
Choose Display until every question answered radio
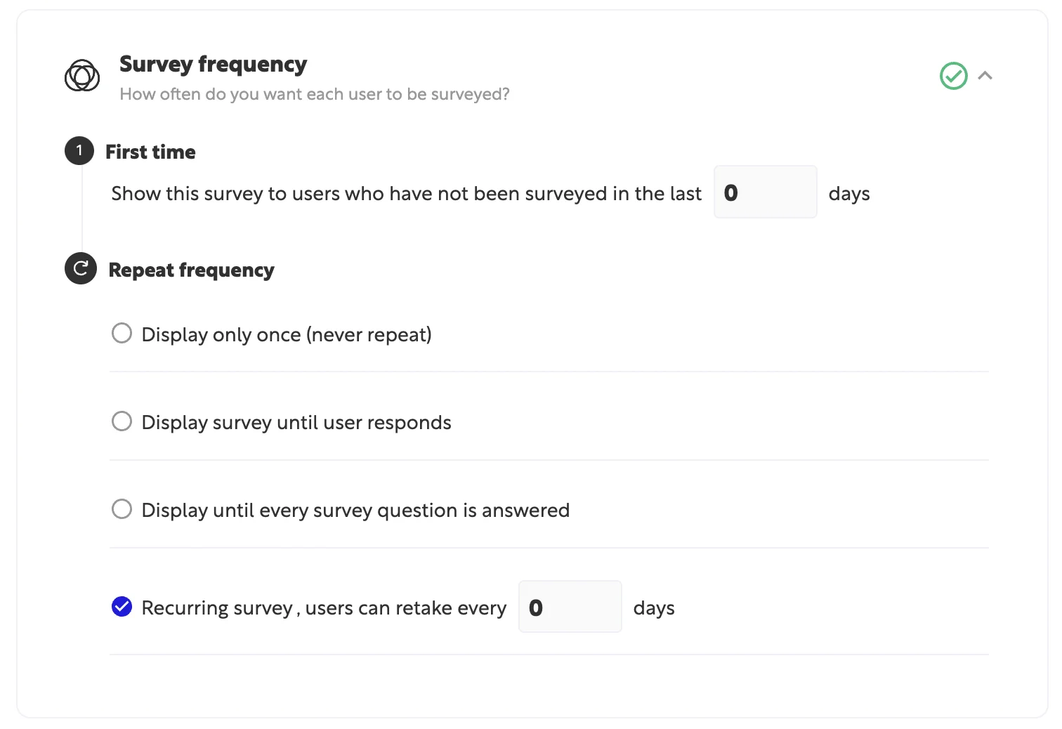[x=122, y=509]
